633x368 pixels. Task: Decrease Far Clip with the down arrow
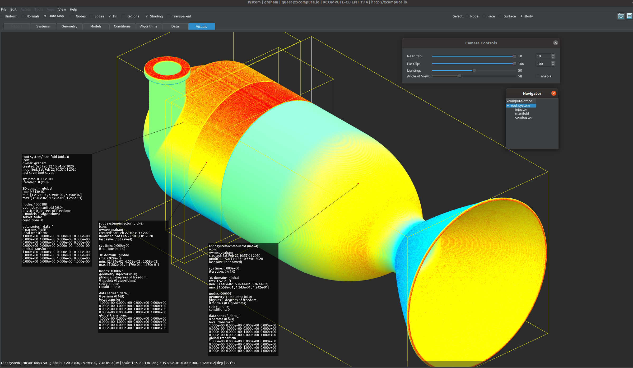[553, 65]
